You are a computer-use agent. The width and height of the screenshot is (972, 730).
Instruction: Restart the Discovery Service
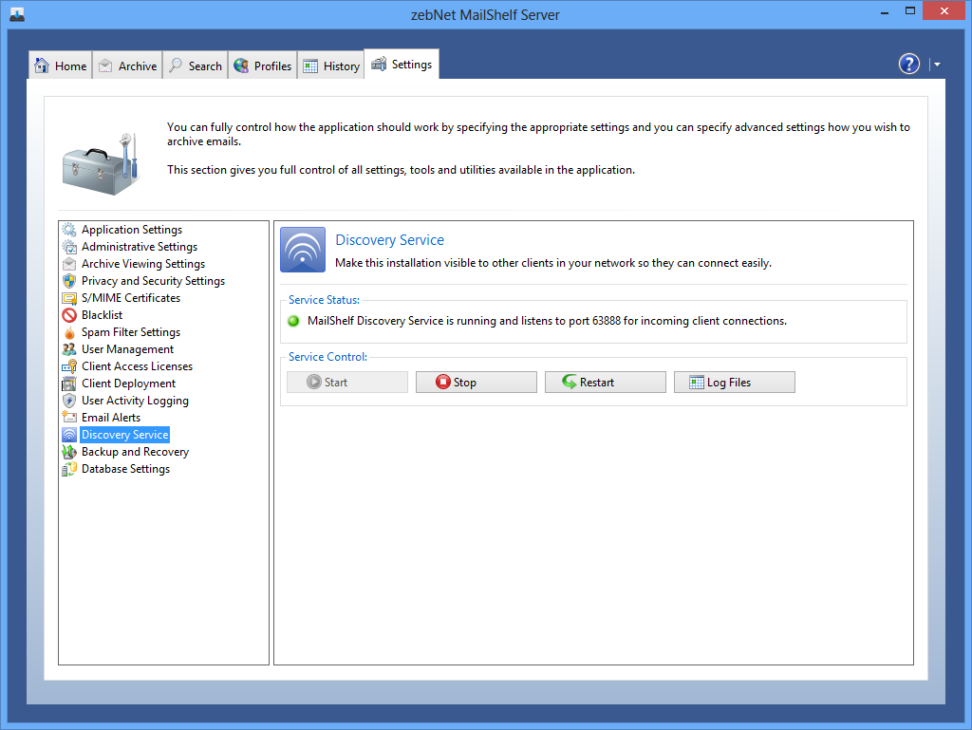point(605,383)
